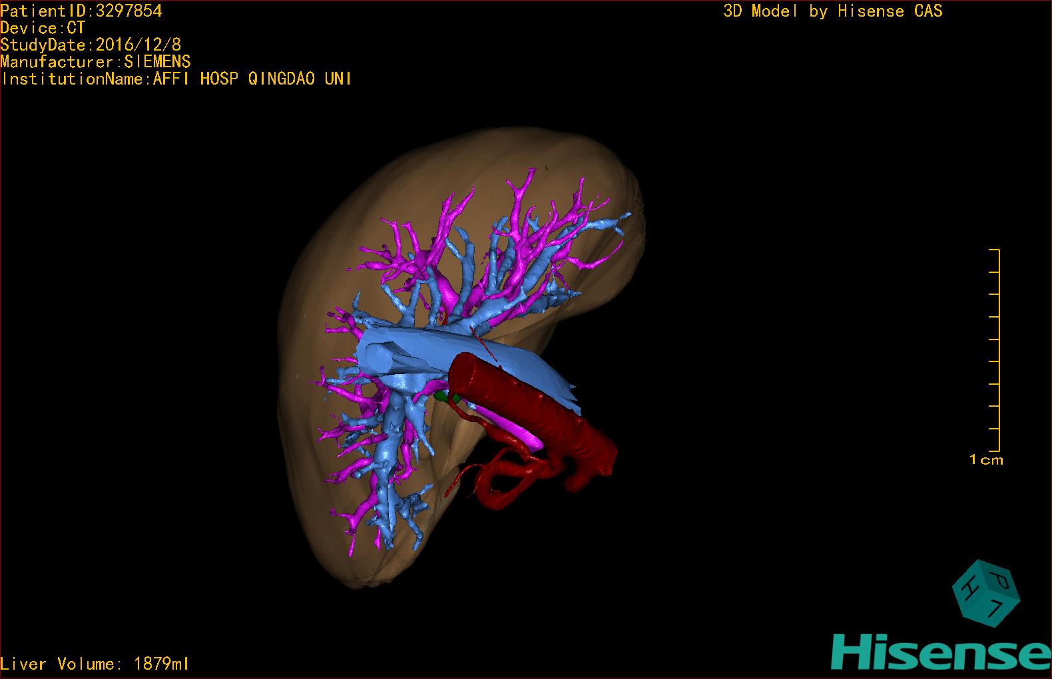The height and width of the screenshot is (679, 1052).
Task: Click the 1cm scale label
Action: click(985, 460)
